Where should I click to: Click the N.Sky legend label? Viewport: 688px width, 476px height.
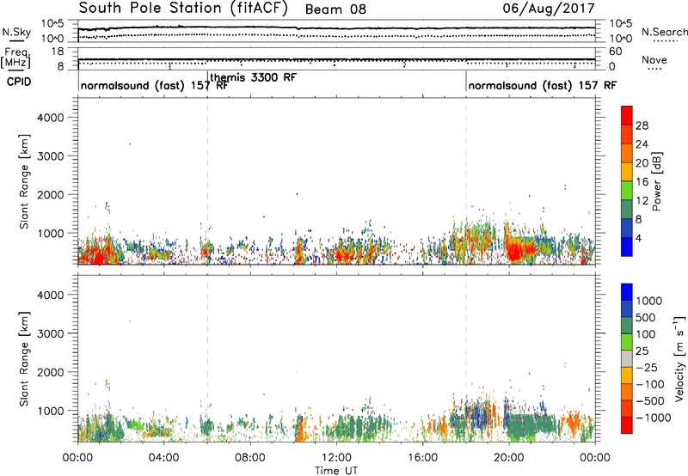point(16,32)
